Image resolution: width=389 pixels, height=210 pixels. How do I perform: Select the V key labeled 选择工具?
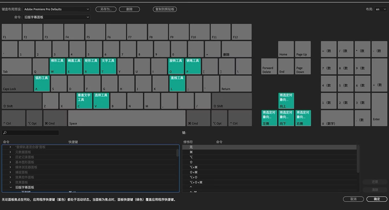pyautogui.click(x=101, y=101)
